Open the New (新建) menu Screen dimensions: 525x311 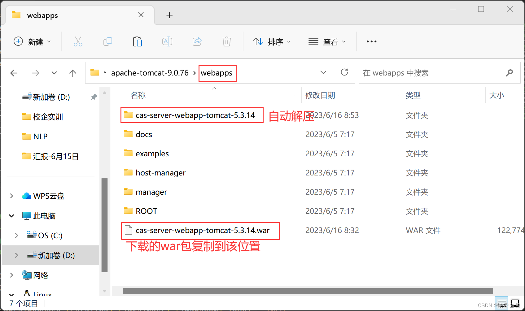(32, 41)
